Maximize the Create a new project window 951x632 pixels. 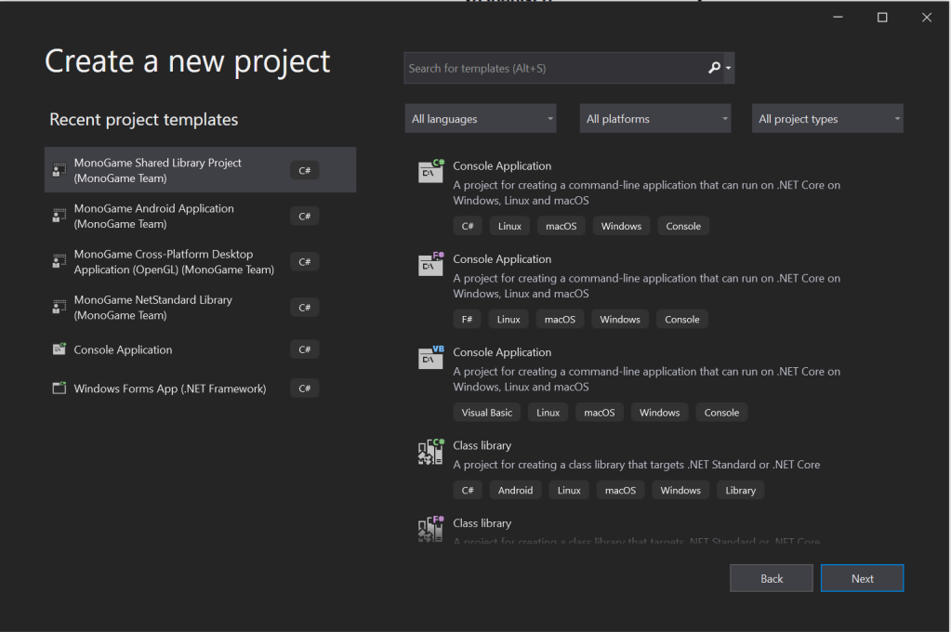pos(882,17)
